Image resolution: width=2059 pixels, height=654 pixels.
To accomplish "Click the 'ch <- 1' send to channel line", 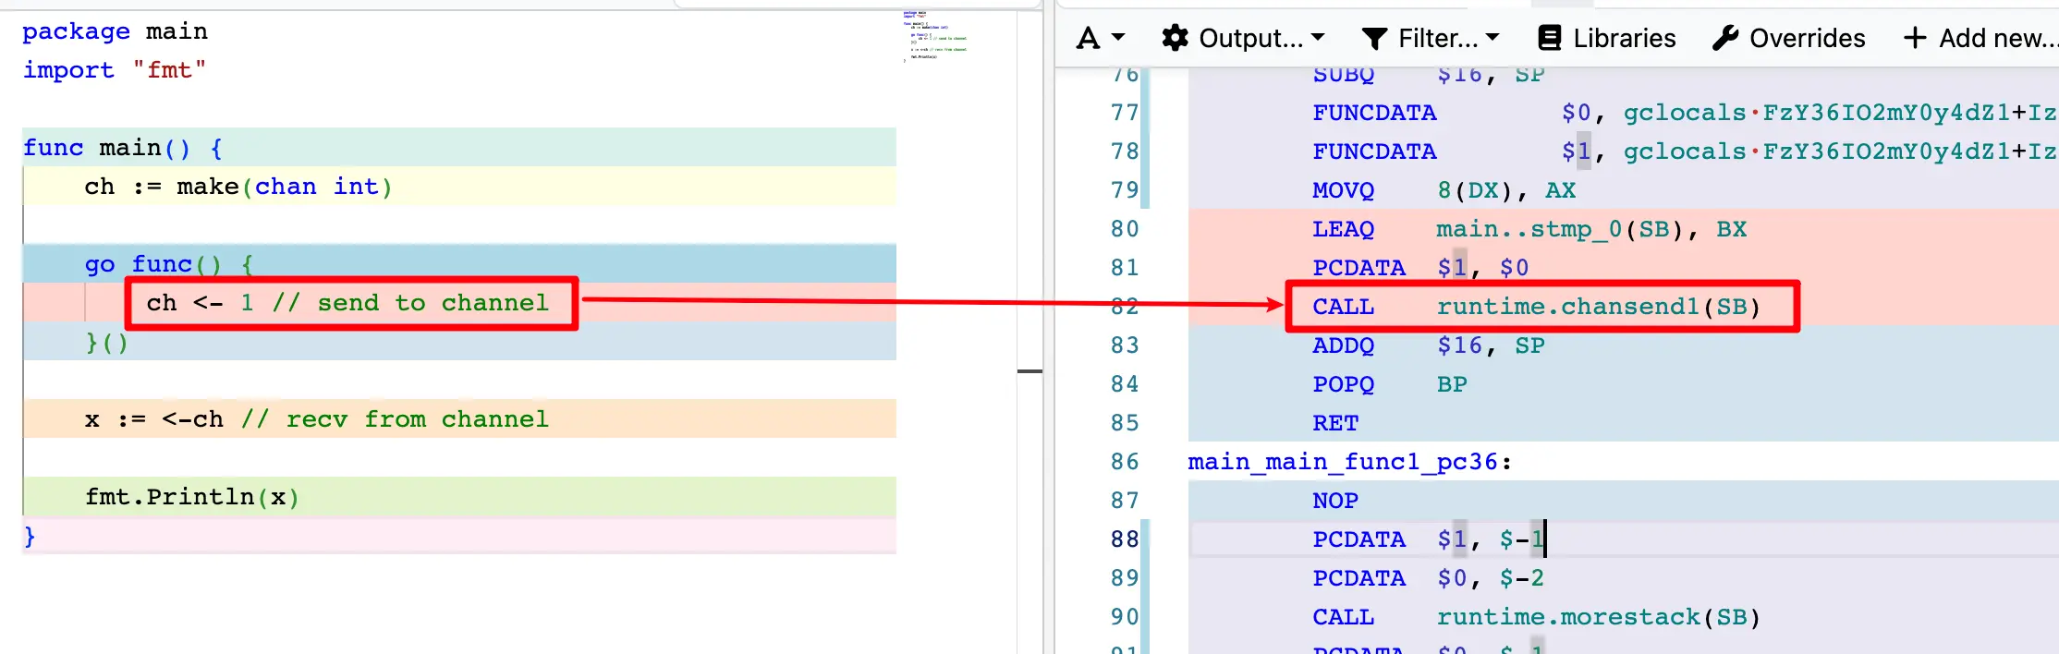I will (347, 303).
